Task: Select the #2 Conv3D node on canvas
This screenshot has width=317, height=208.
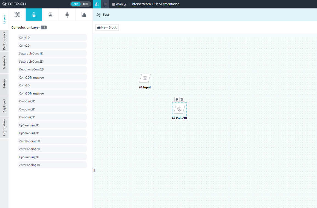Action: (179, 109)
